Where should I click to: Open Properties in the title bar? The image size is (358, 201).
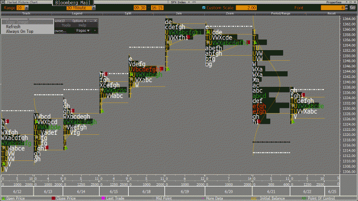pyautogui.click(x=334, y=2)
